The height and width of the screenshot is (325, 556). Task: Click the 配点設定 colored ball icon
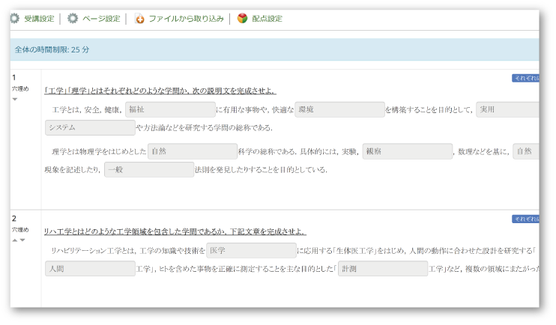point(242,18)
